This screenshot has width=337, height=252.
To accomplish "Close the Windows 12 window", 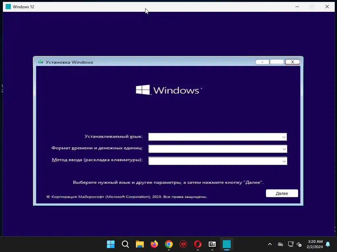I will (x=327, y=7).
